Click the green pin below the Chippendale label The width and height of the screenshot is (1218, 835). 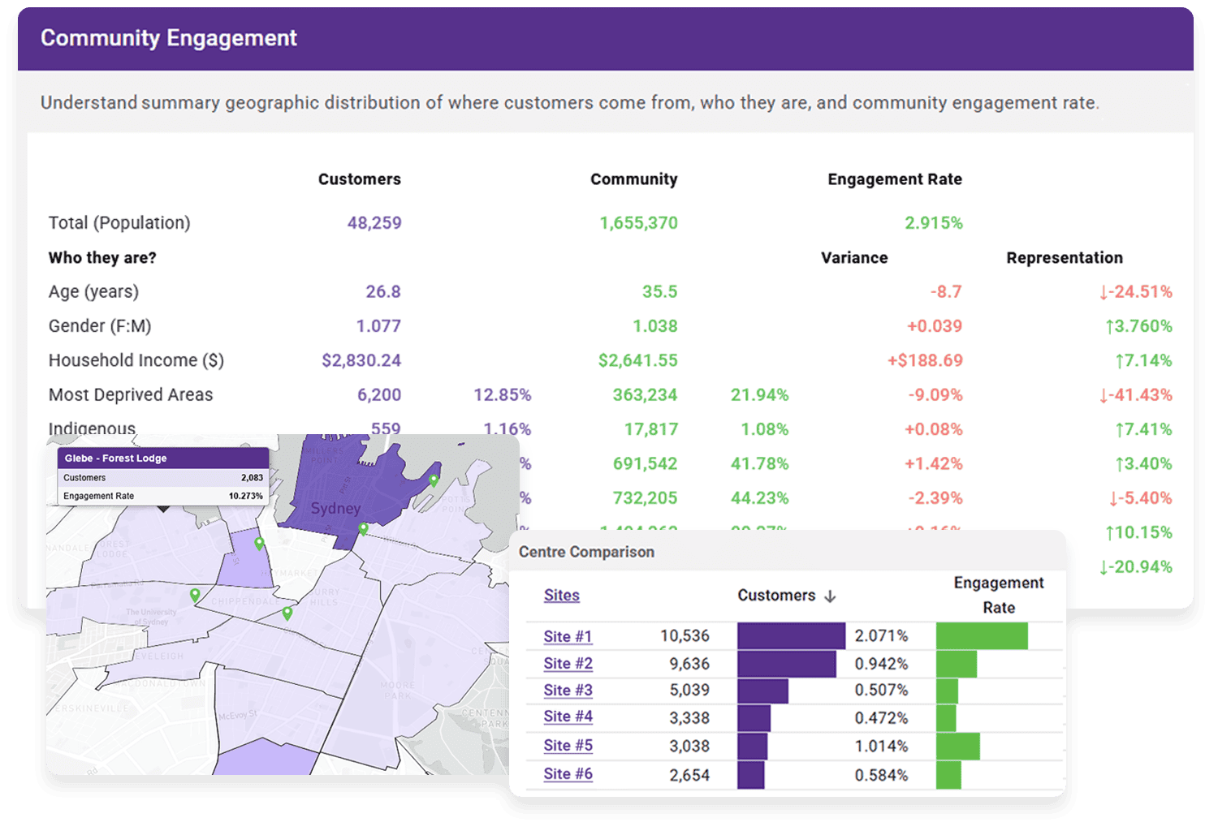287,613
